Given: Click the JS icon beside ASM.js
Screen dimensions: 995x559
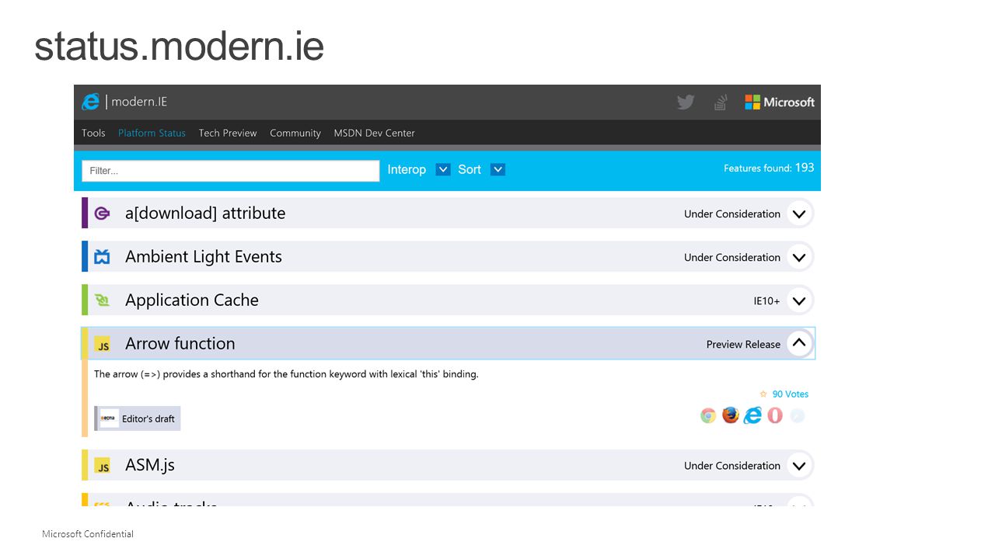Looking at the screenshot, I should pos(102,465).
